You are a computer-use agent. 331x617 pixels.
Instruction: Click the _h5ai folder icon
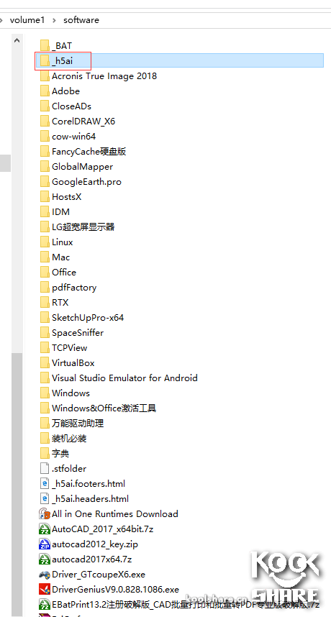coord(45,60)
